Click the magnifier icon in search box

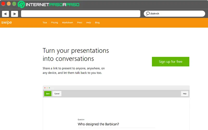(148, 14)
